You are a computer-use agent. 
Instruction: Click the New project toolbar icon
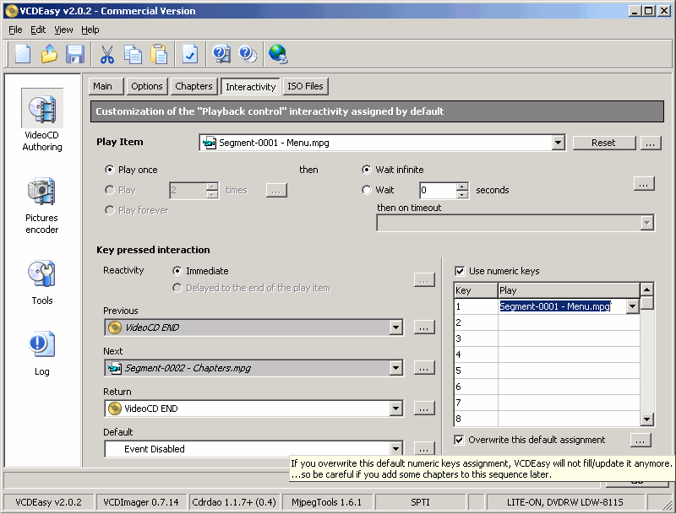coord(23,54)
